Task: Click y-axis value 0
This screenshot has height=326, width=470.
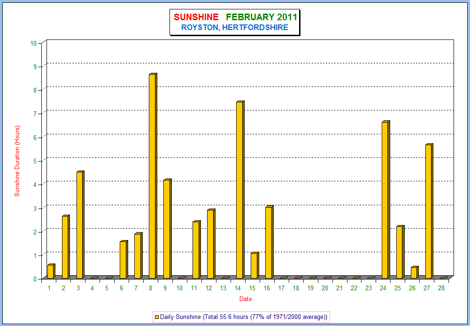Action: [x=35, y=279]
